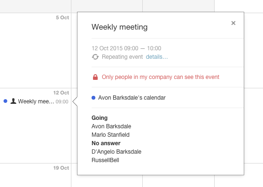Screen dimensions: 263x187
Task: Click the event date and time line
Action: (x=126, y=48)
